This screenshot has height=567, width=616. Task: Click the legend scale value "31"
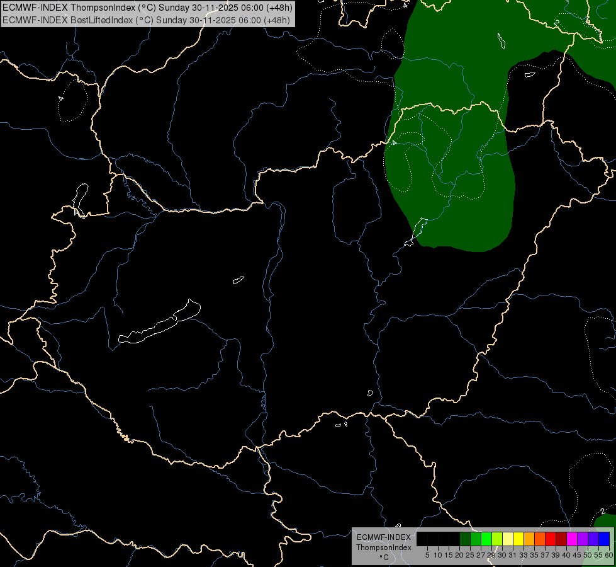pos(512,555)
